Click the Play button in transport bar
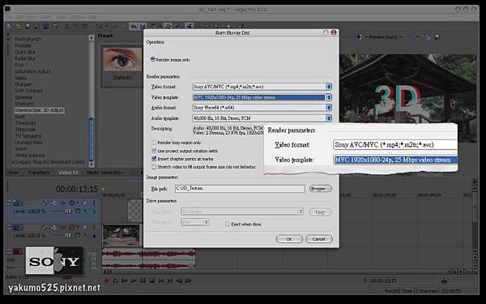This screenshot has width=486, height=304. (x=134, y=280)
